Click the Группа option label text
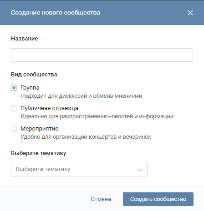The width and height of the screenshot is (204, 211). point(30,88)
